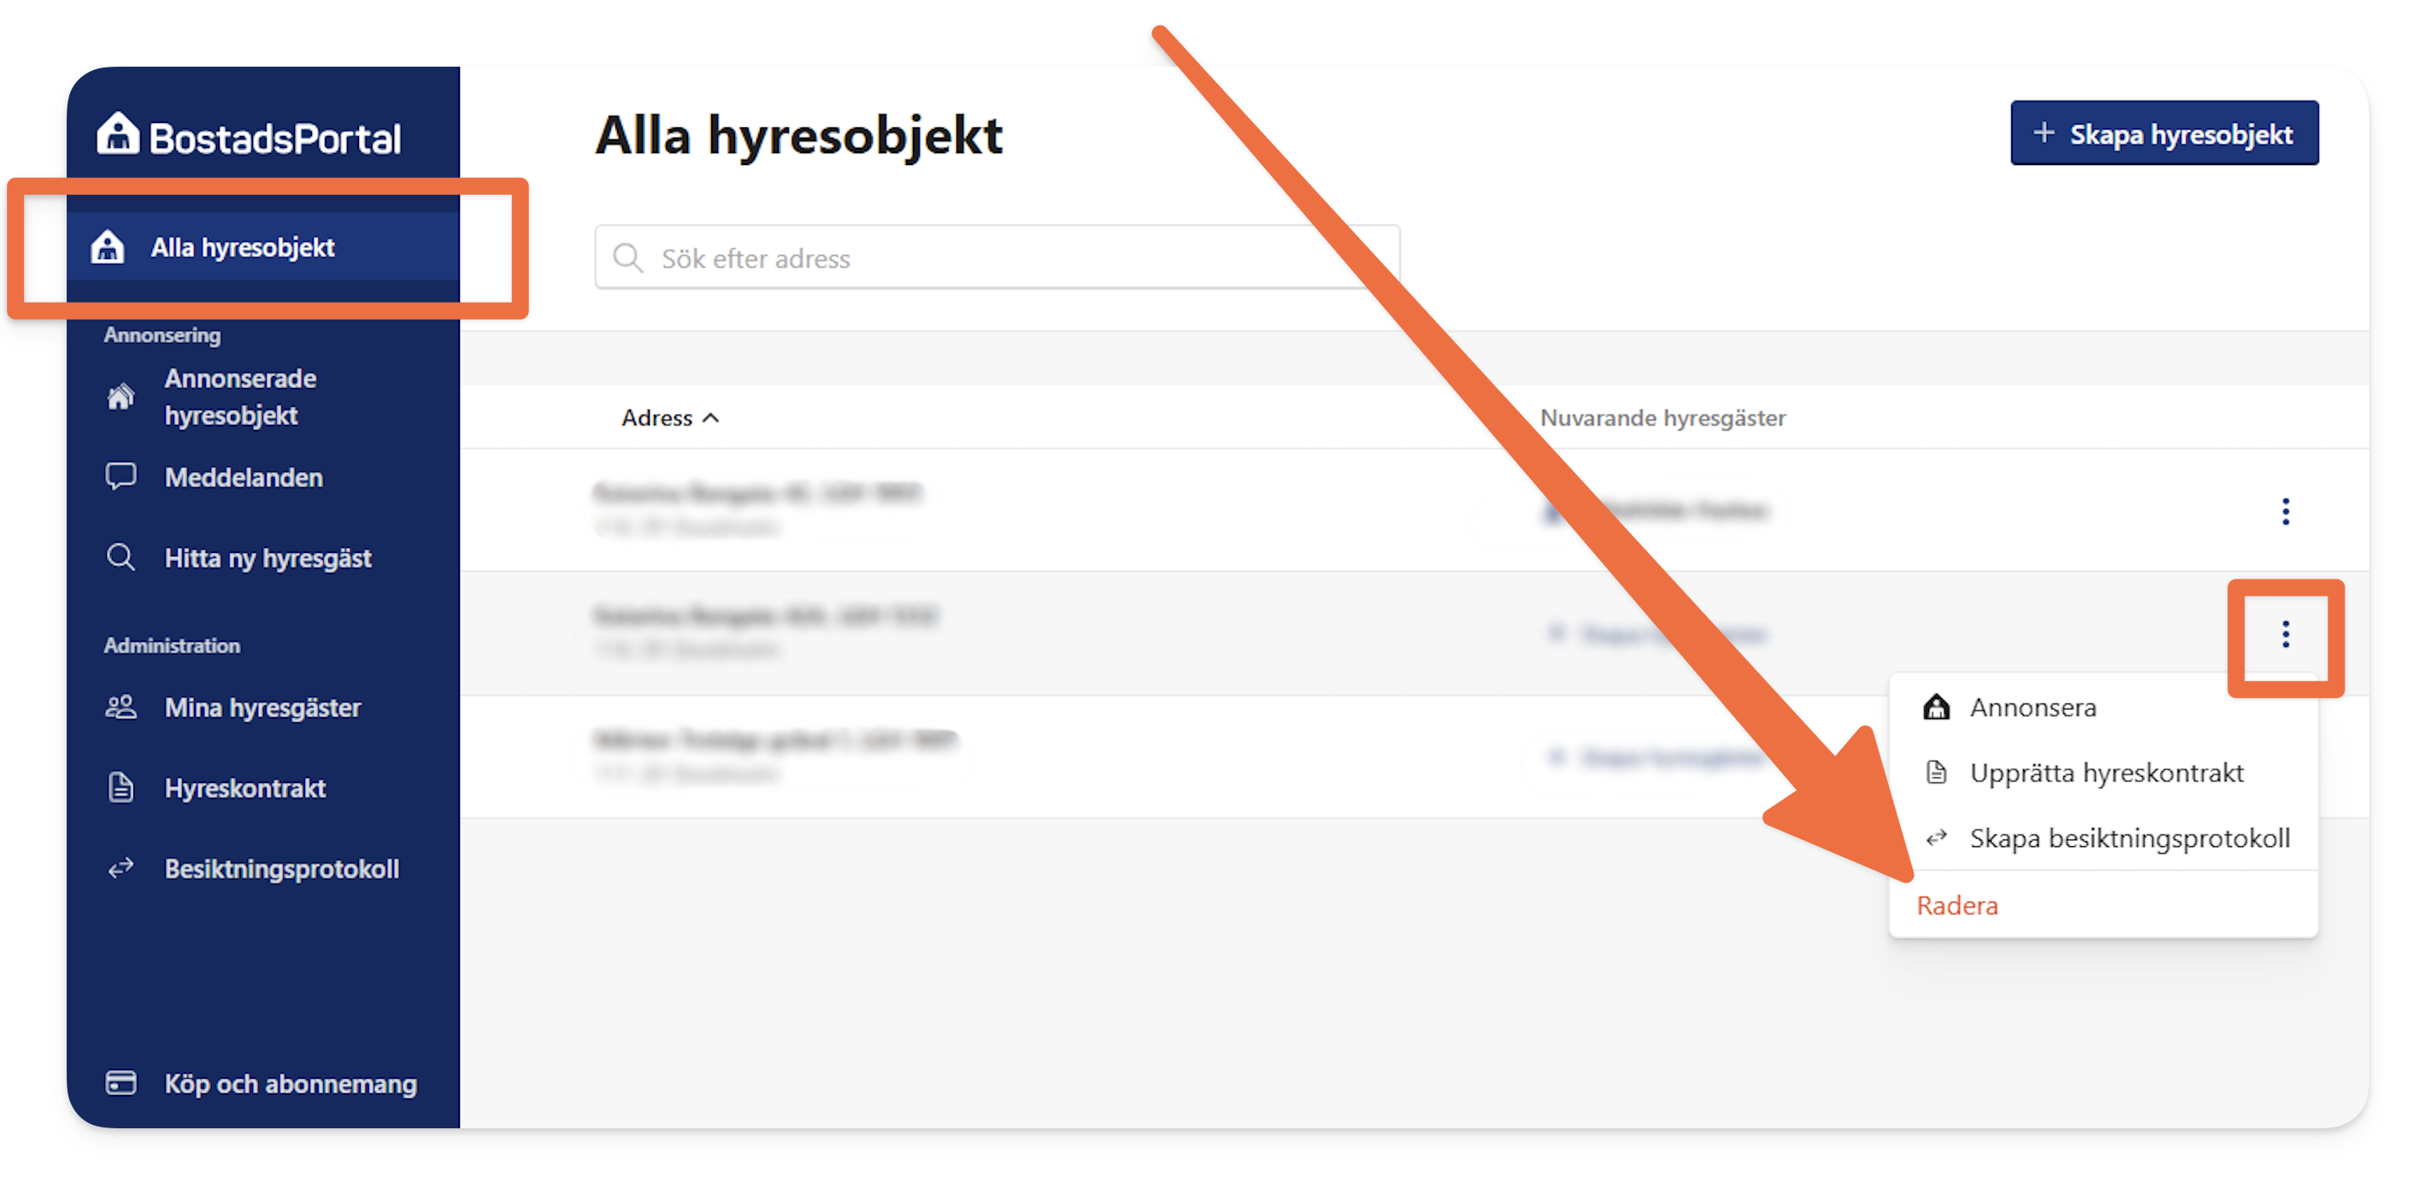Select Annonsera from the context menu

(x=2104, y=707)
